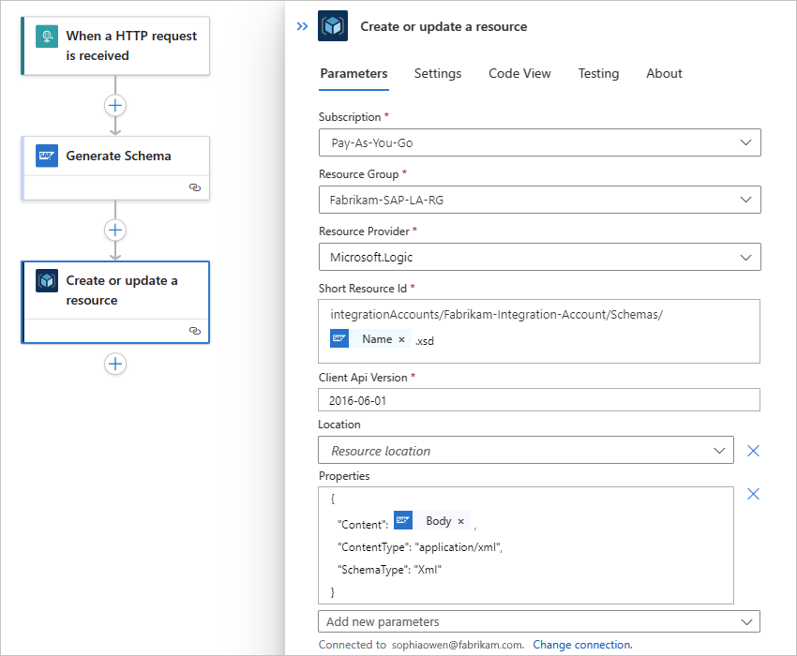The height and width of the screenshot is (656, 797).
Task: Remove the Location parameter with the X icon
Action: [x=752, y=451]
